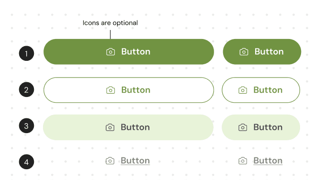
Task: Open the right underlined Button text link
Action: click(268, 161)
